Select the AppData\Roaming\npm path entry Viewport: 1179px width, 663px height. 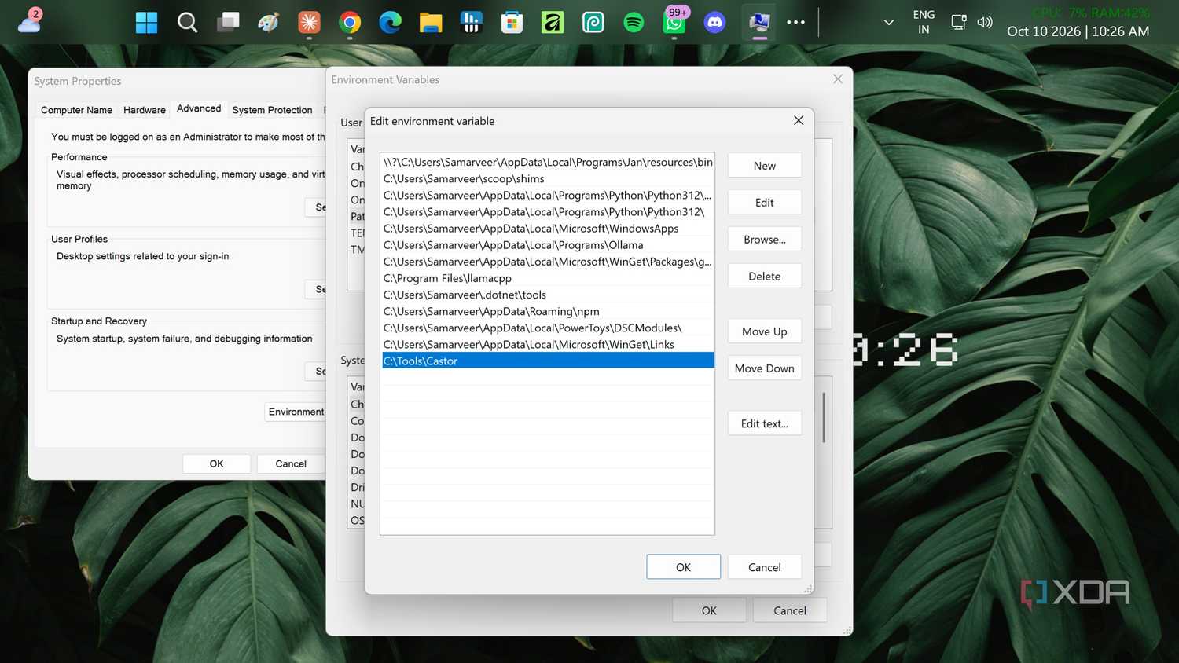pos(548,312)
